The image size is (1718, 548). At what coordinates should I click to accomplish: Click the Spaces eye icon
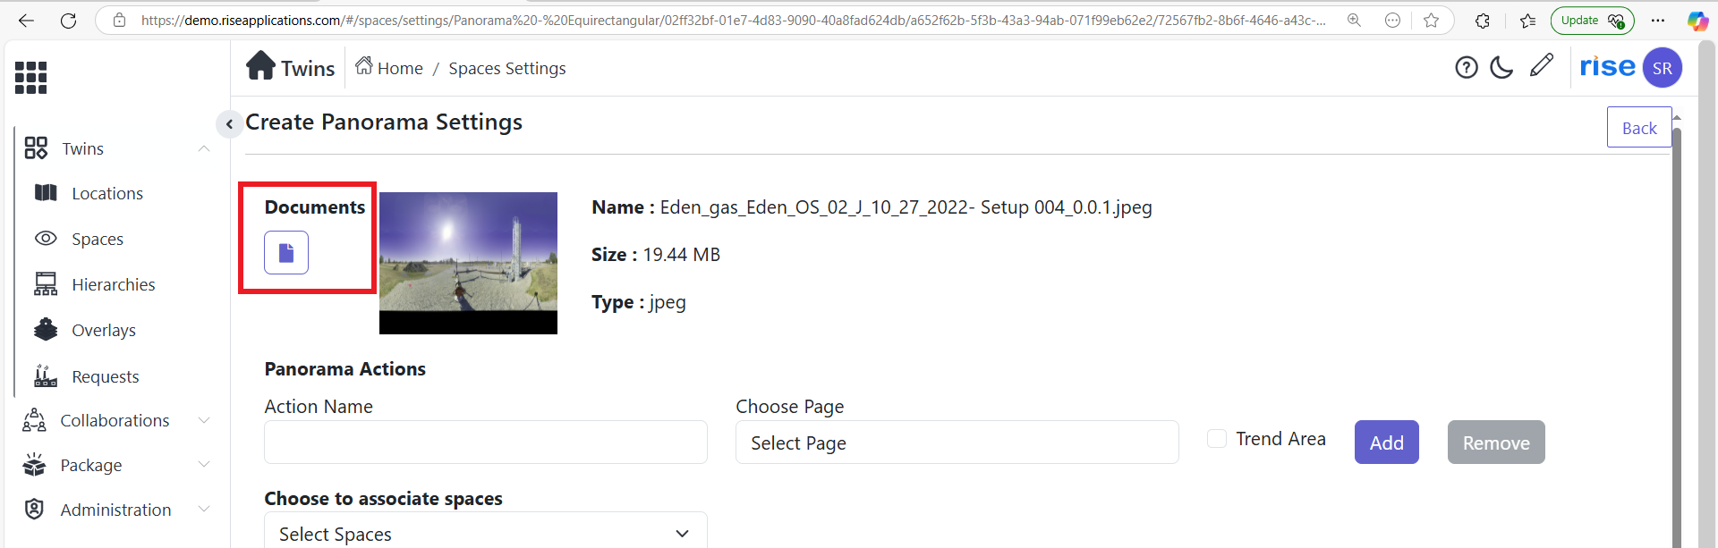[x=46, y=238]
